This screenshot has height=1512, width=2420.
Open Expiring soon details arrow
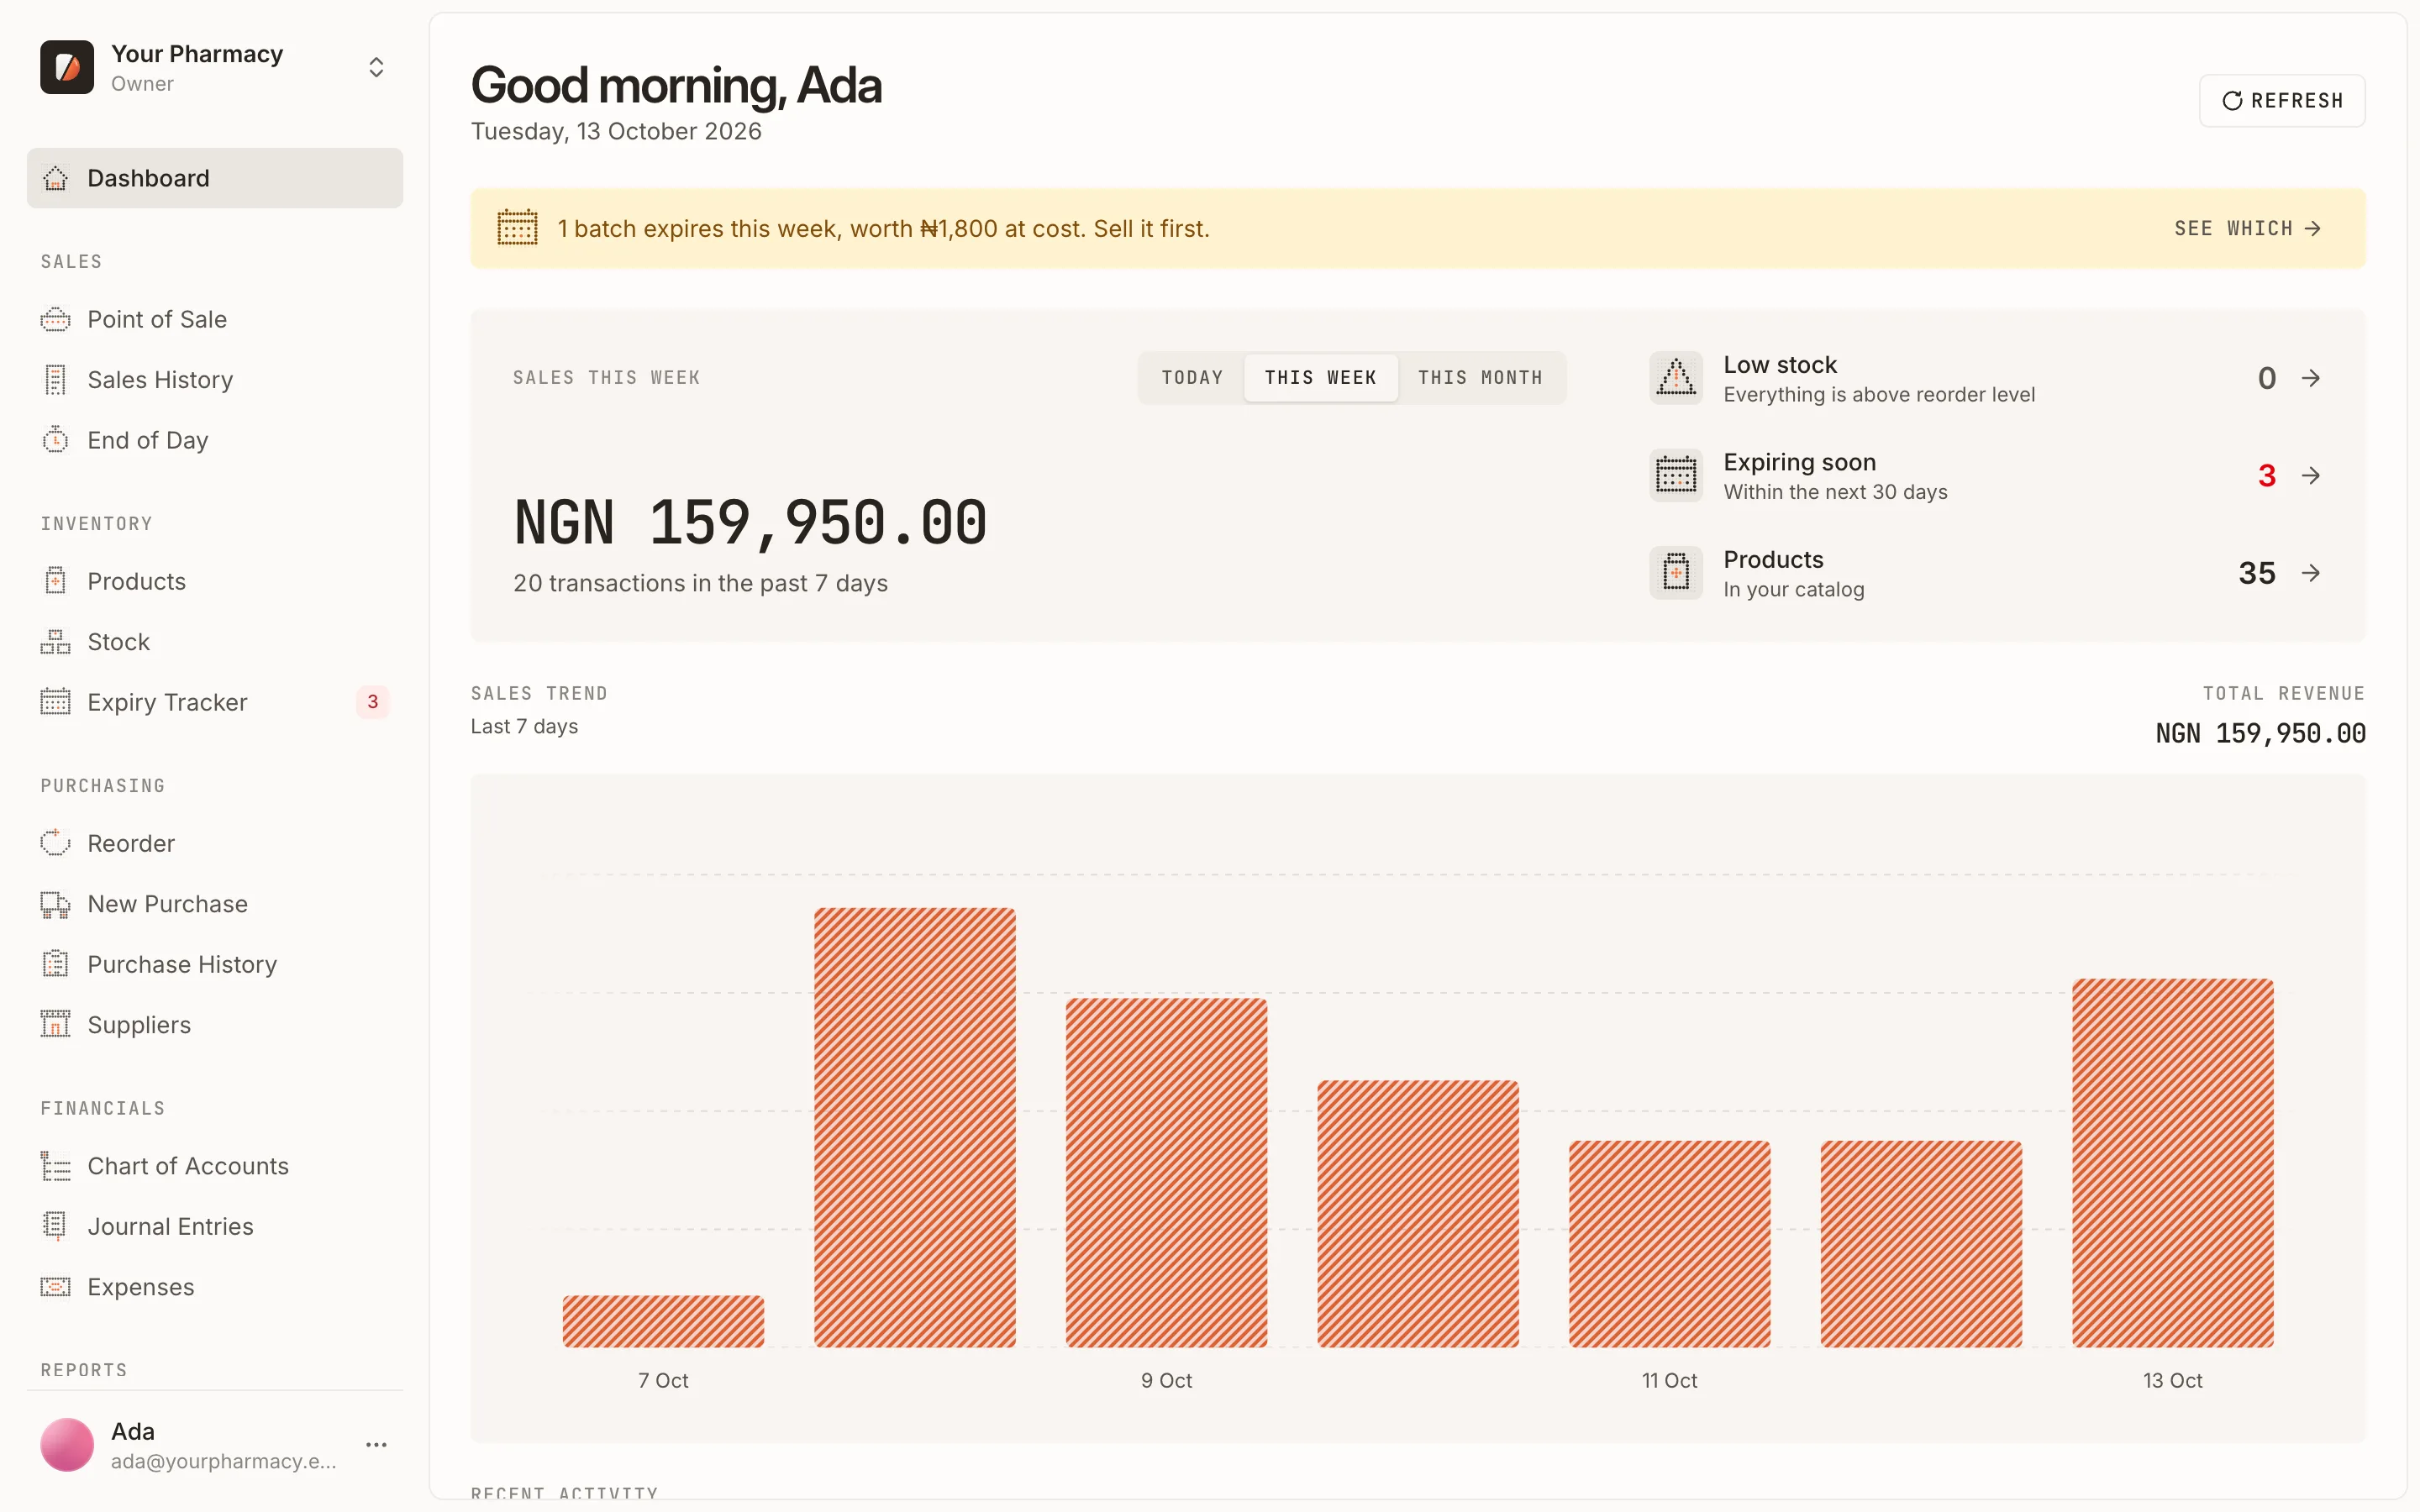(x=2311, y=475)
